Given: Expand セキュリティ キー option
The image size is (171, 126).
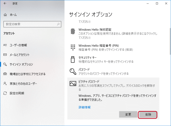Looking at the screenshot, I should pos(113,59).
